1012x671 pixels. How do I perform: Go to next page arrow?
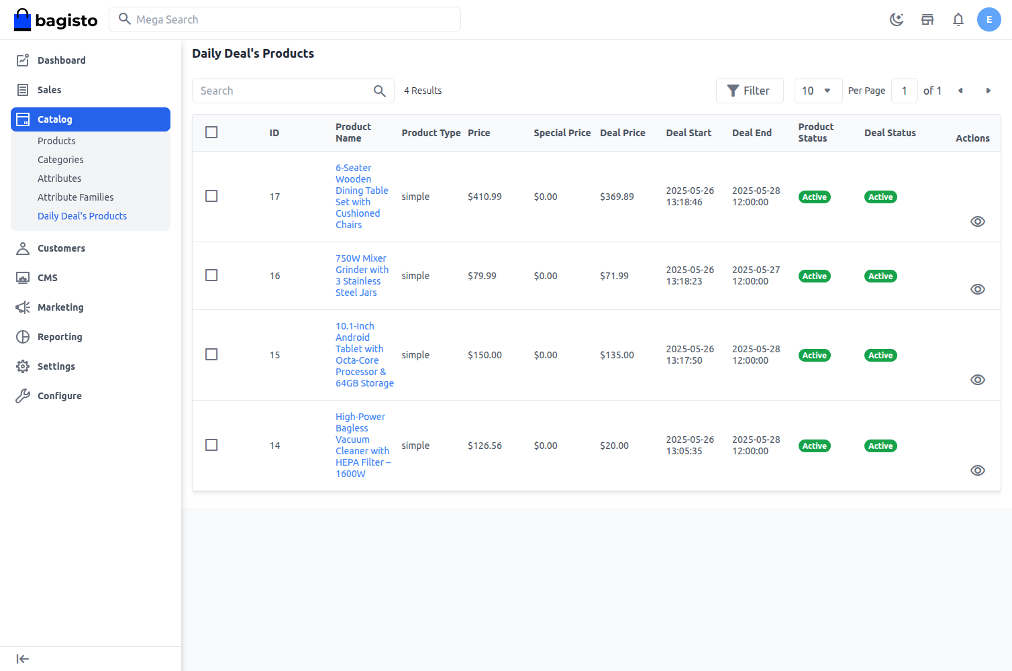click(988, 91)
